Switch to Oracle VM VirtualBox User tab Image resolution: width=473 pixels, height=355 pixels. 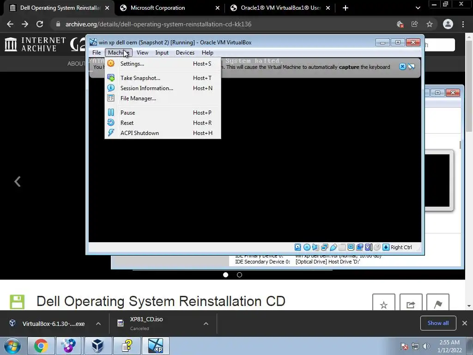tap(280, 8)
